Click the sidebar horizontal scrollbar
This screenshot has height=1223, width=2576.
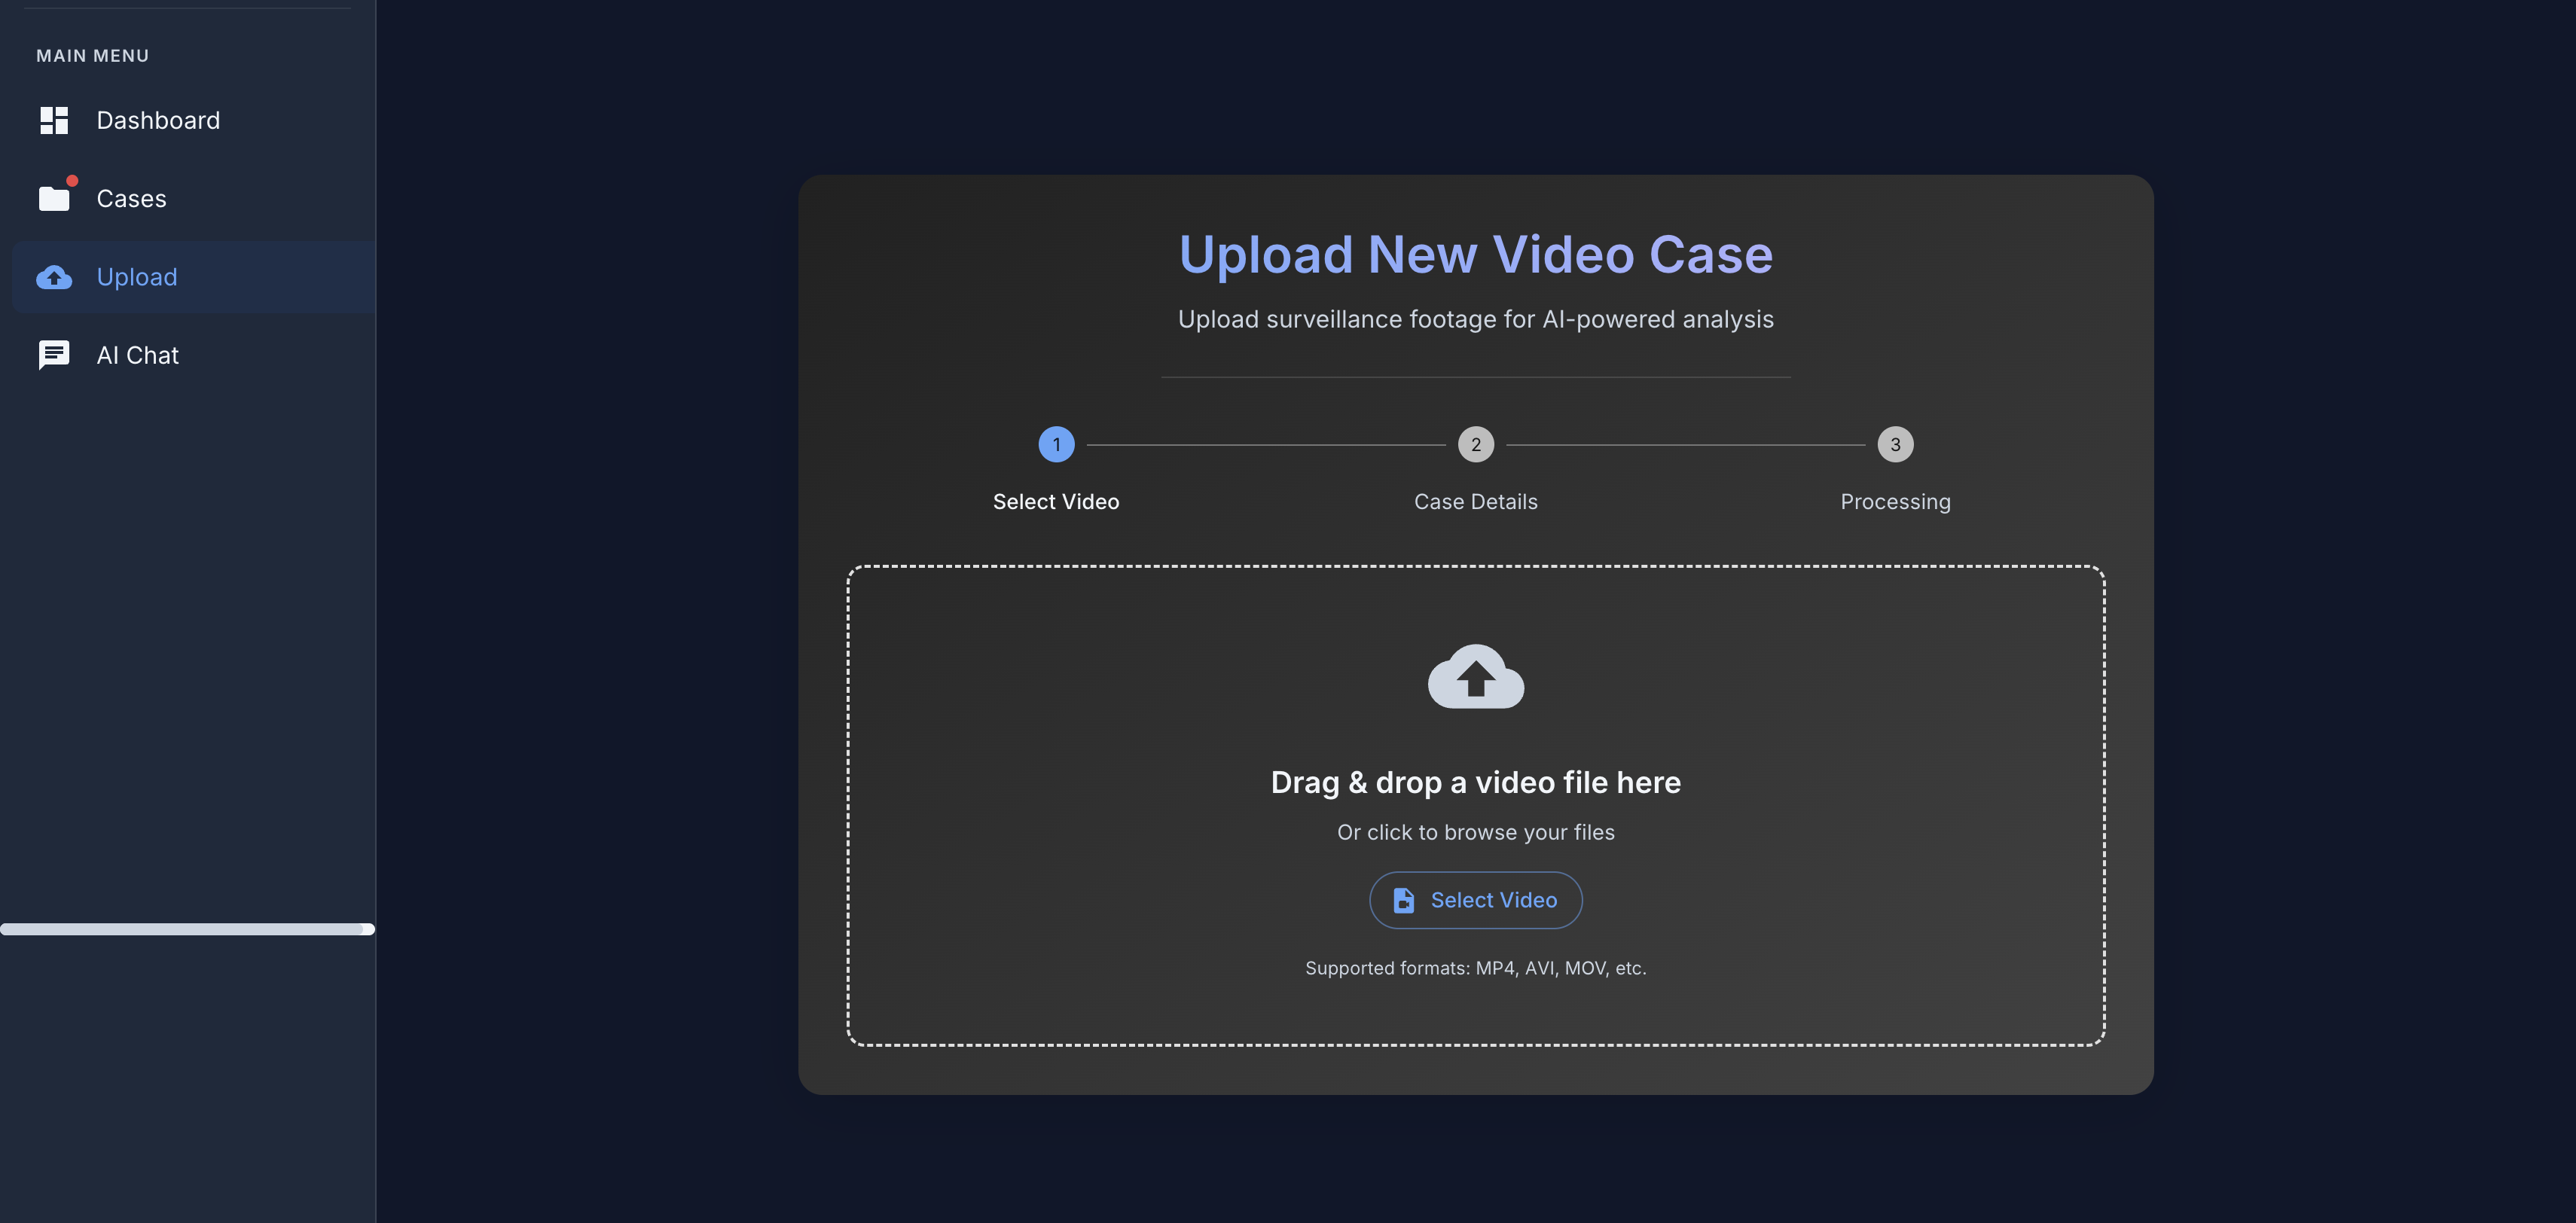186,929
